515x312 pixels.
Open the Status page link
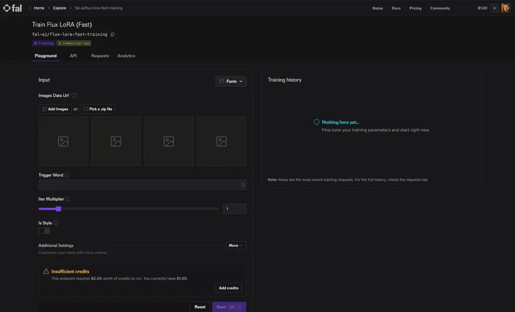pyautogui.click(x=377, y=8)
